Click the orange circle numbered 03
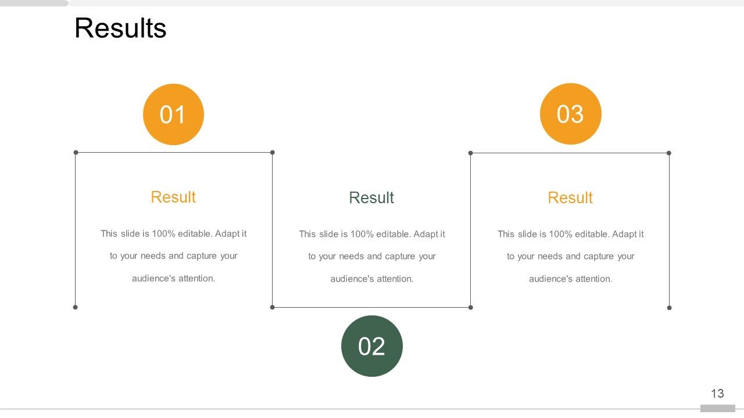Screen dimensions: 744x418 pyautogui.click(x=570, y=114)
